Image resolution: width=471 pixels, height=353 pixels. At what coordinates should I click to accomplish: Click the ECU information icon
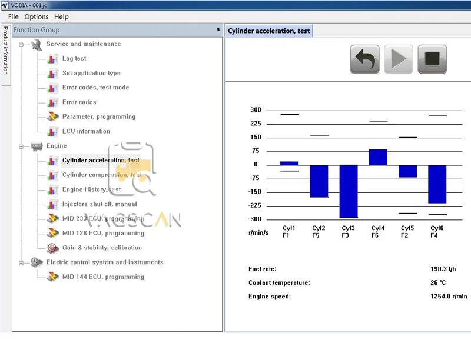point(52,131)
